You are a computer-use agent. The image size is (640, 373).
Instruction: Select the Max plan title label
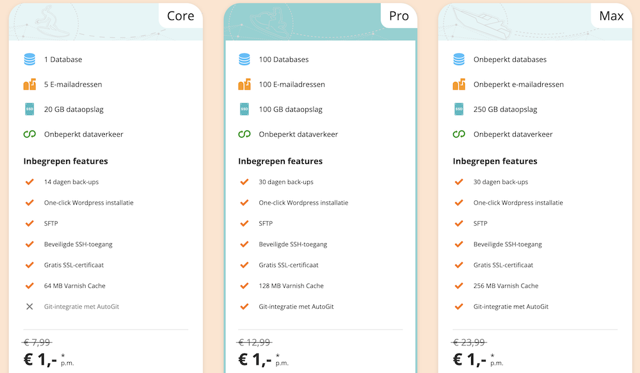tap(611, 16)
